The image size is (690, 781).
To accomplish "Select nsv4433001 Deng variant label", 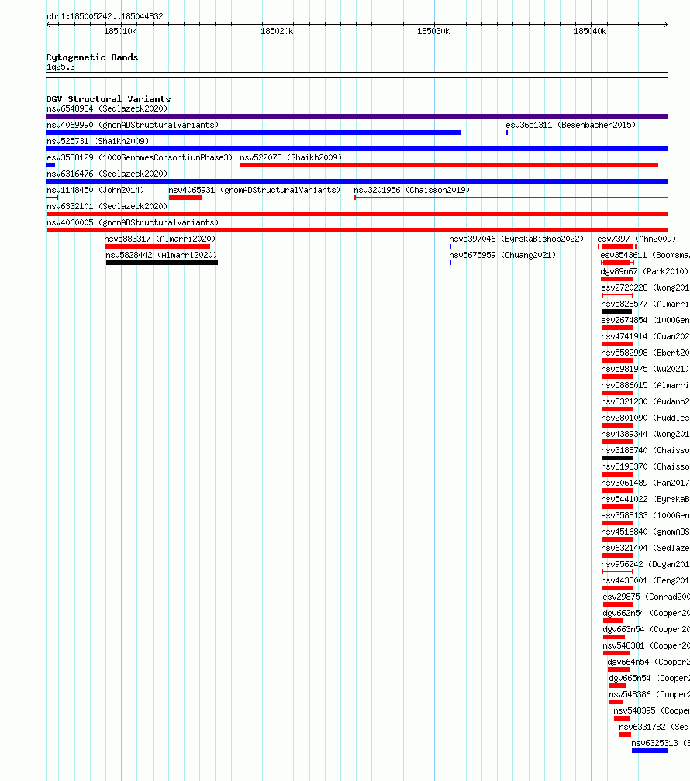I will click(646, 581).
